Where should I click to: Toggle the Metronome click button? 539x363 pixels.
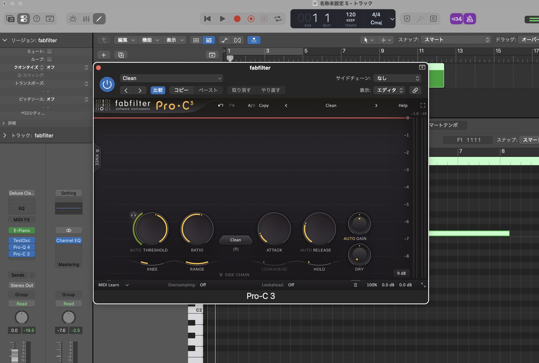pyautogui.click(x=470, y=19)
